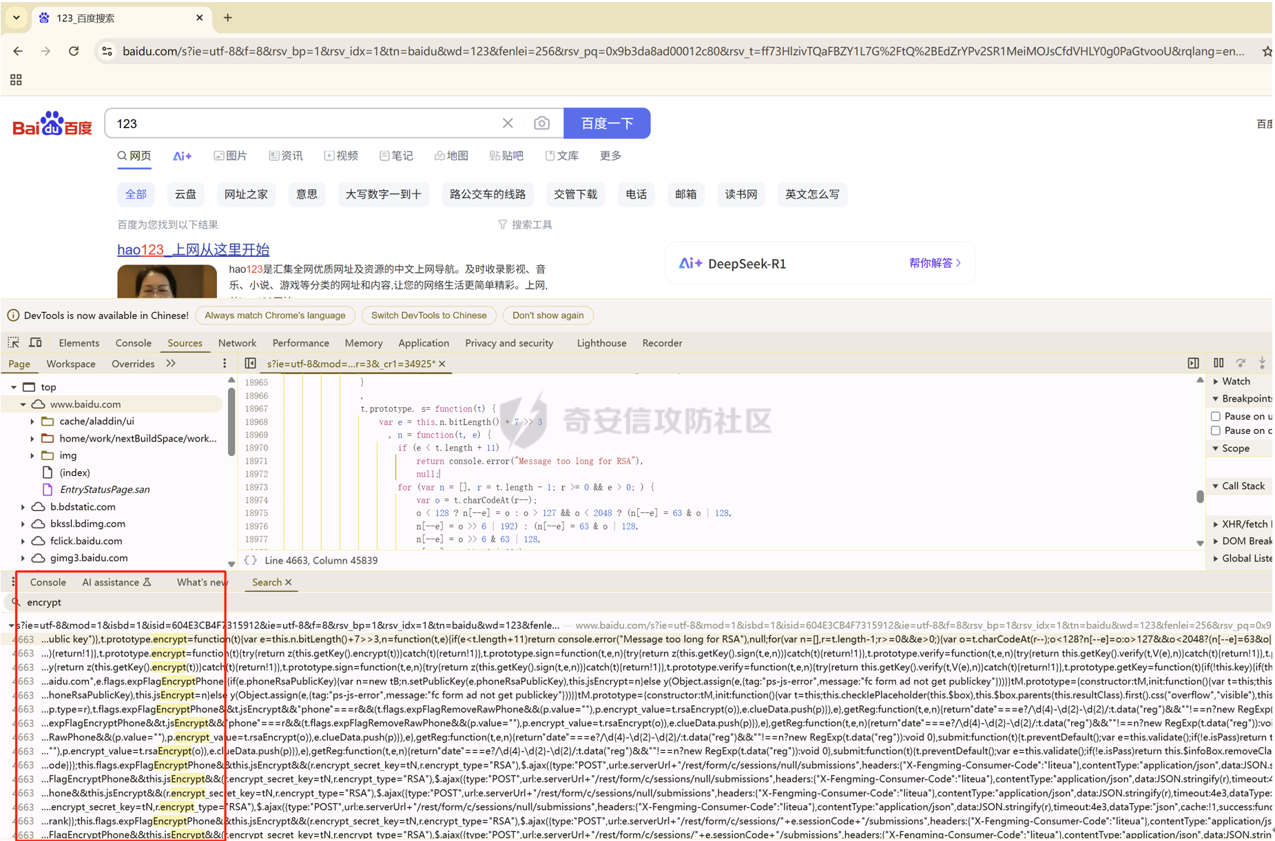The width and height of the screenshot is (1275, 841).
Task: Click the hao123 result thumbnail image
Action: tap(167, 282)
